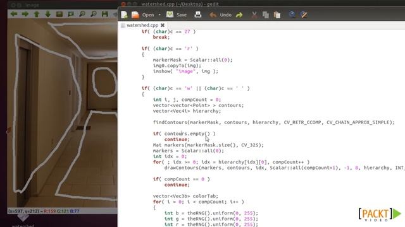Create a new document in gedit
Image resolution: width=405 pixels, height=227 pixels.
click(124, 15)
